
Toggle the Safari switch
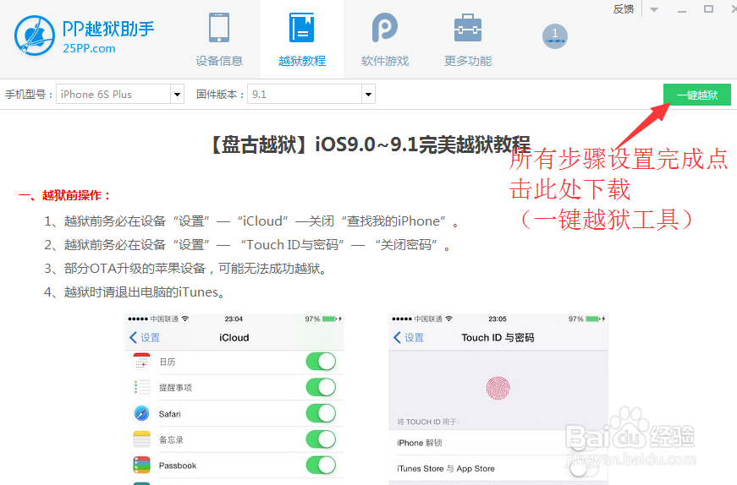pyautogui.click(x=321, y=414)
